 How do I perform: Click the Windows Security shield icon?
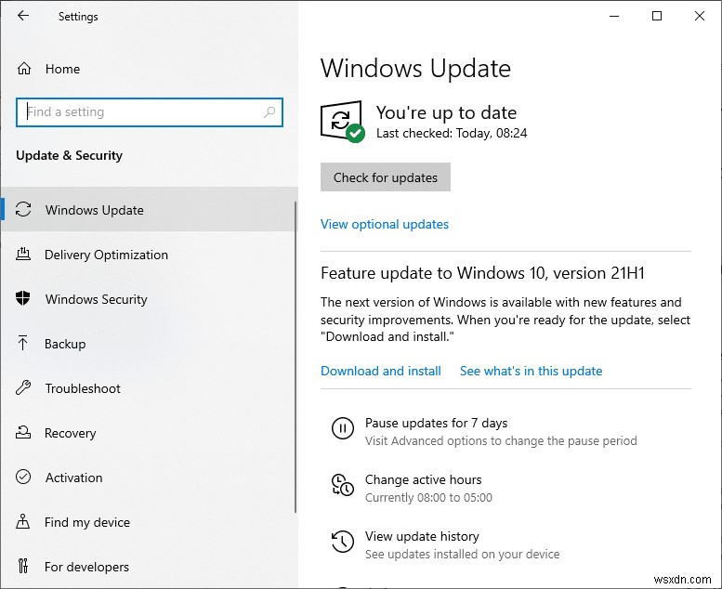click(x=24, y=299)
